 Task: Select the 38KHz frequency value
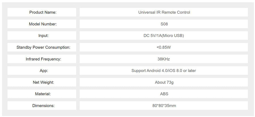(163, 59)
